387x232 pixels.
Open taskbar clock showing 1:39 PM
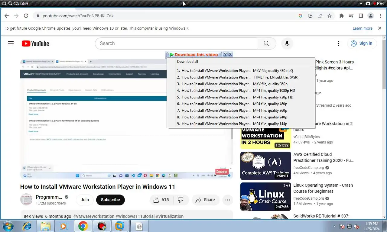coord(372,226)
